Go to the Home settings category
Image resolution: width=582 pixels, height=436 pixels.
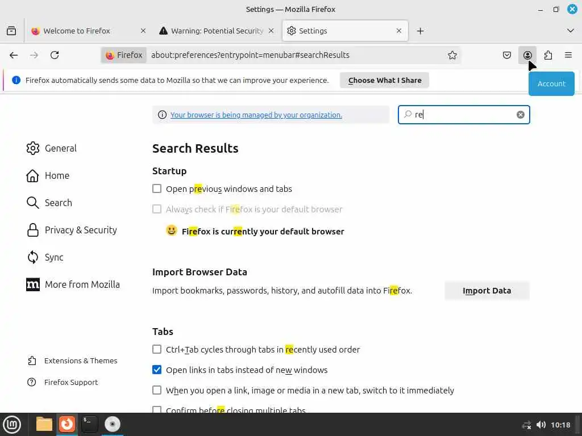(57, 175)
